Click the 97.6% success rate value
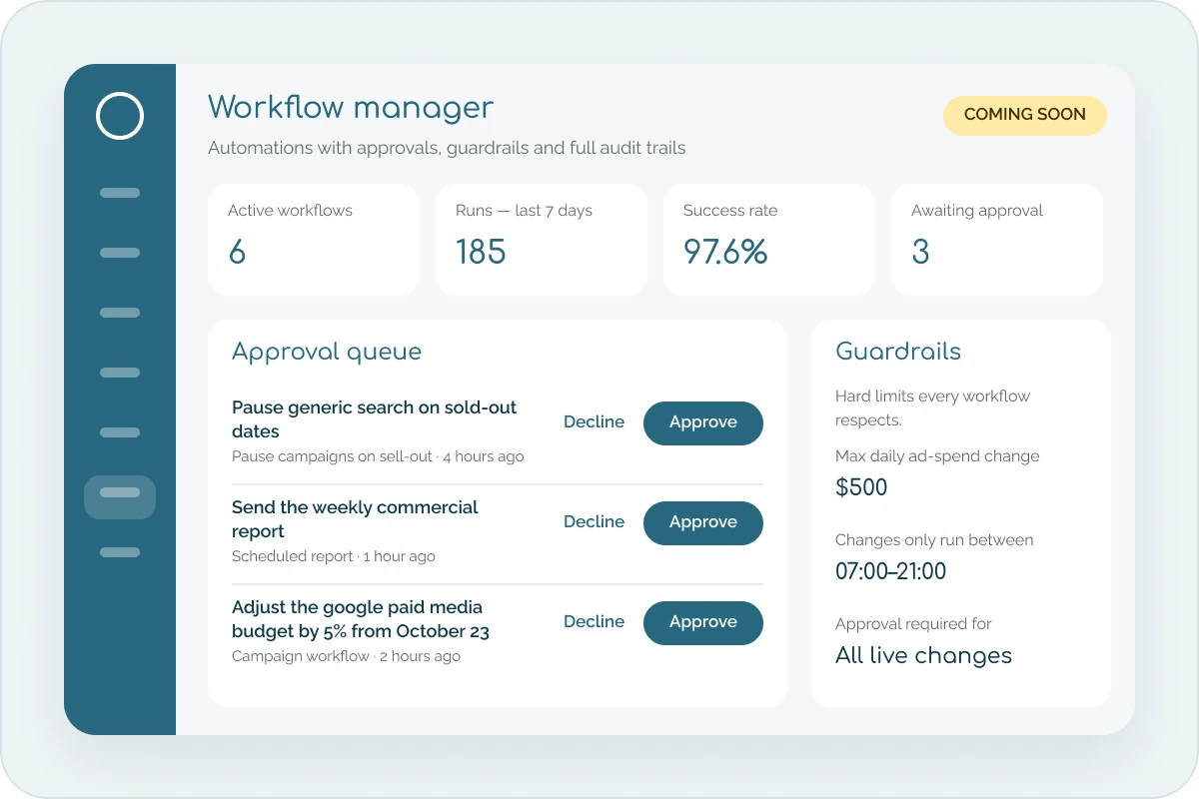This screenshot has height=799, width=1199. point(725,252)
